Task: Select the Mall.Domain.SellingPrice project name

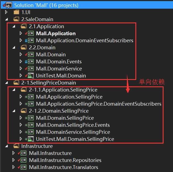Action: click(65, 118)
